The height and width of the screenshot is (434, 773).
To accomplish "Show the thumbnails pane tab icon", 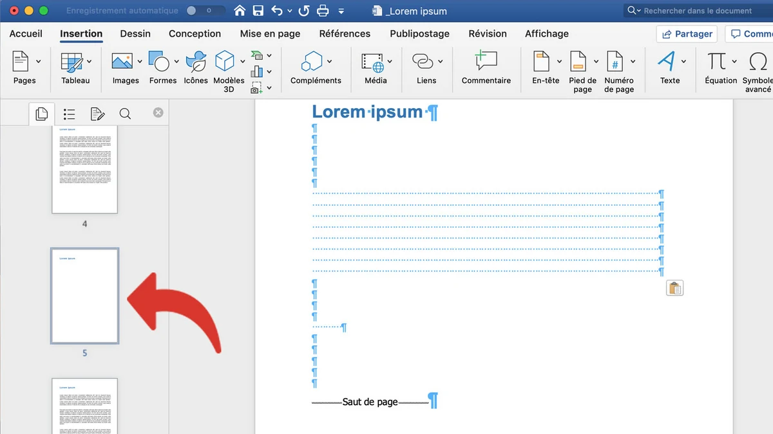I will tap(42, 114).
